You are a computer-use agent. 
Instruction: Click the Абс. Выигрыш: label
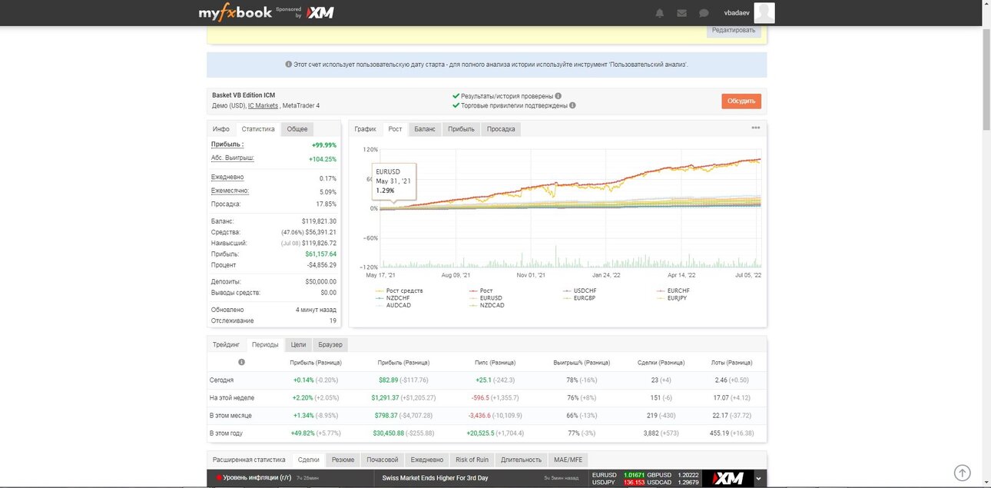pos(233,158)
